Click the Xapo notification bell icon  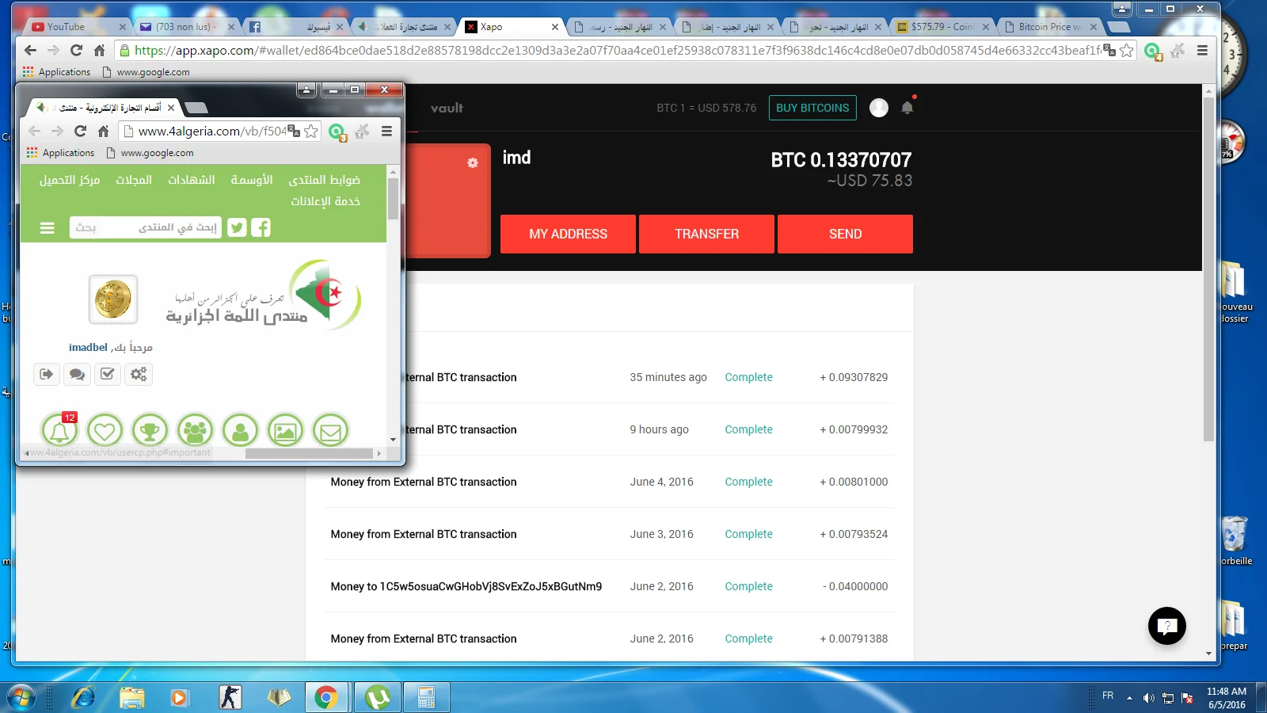tap(907, 108)
